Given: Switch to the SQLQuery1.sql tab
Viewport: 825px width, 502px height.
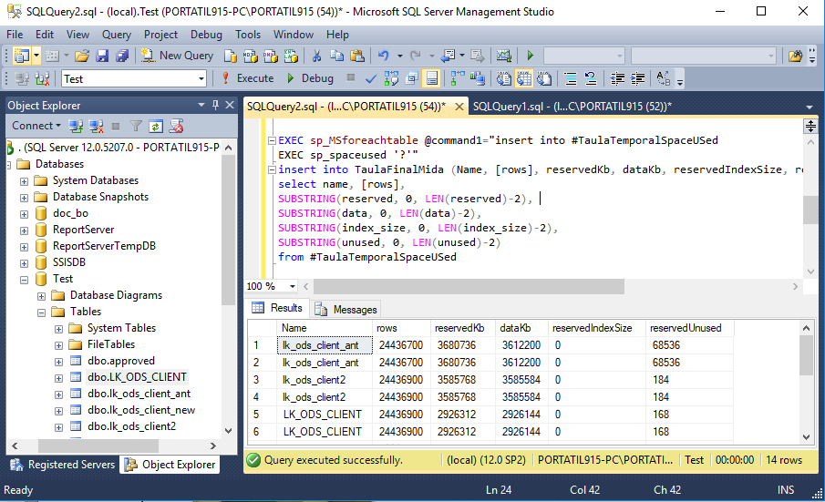Looking at the screenshot, I should point(572,107).
